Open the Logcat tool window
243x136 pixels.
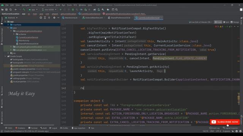click(x=53, y=128)
